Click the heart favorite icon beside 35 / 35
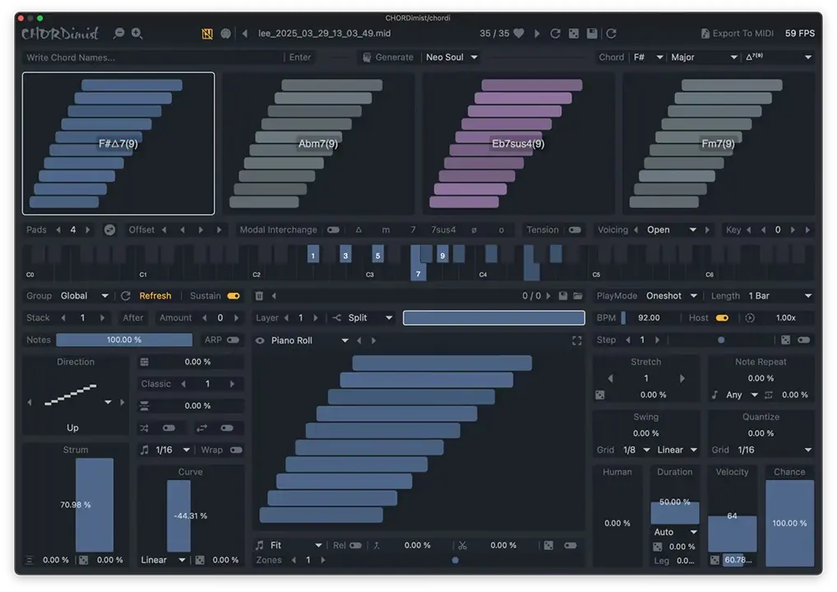 click(x=518, y=34)
